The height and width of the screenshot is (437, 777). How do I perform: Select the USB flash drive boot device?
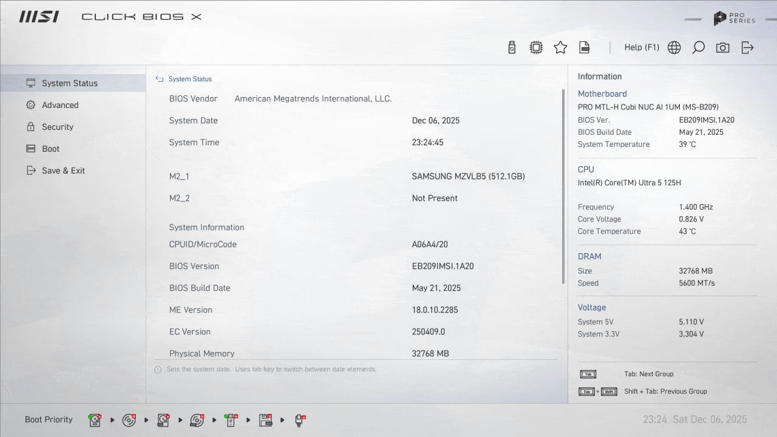click(x=231, y=420)
